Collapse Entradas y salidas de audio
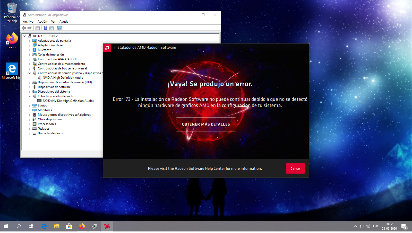This screenshot has height=233, width=412. 30,96
